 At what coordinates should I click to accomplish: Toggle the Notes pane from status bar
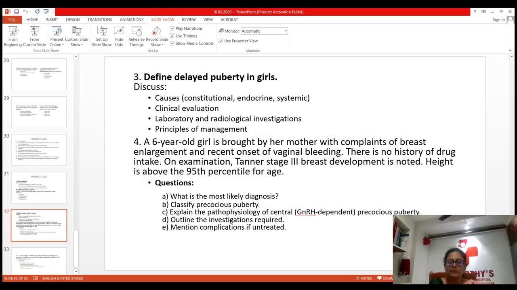pos(364,278)
